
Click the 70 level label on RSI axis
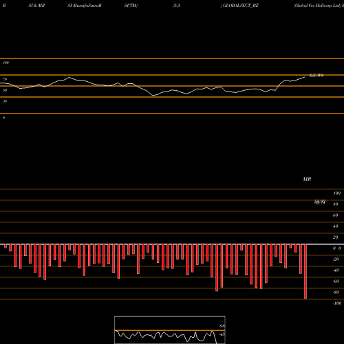(5, 79)
